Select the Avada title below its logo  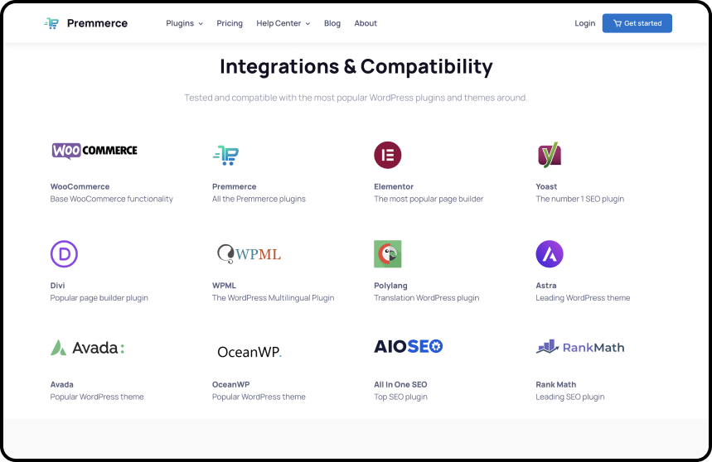pos(62,384)
